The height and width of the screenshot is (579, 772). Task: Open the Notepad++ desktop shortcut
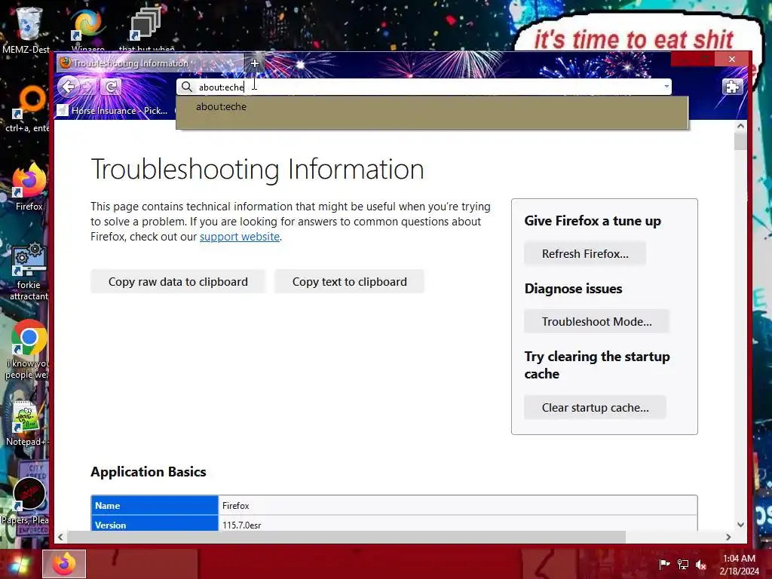[28, 424]
